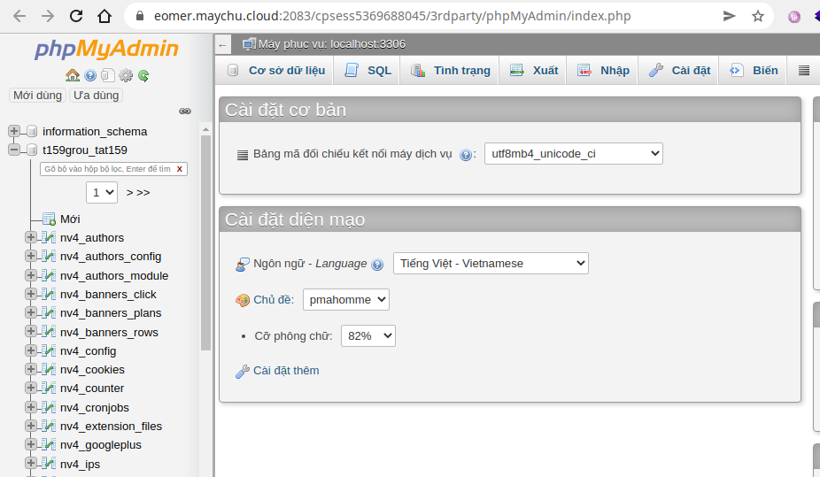The image size is (820, 477).
Task: Open the Nhập import tab
Action: pos(604,71)
